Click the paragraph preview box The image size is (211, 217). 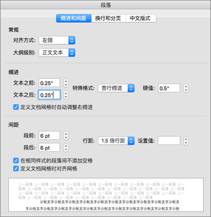click(106, 195)
